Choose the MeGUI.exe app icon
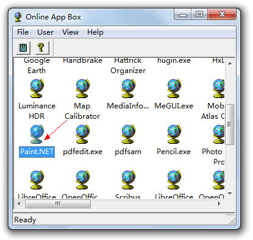Image resolution: width=253 pixels, height=240 pixels. click(x=174, y=88)
